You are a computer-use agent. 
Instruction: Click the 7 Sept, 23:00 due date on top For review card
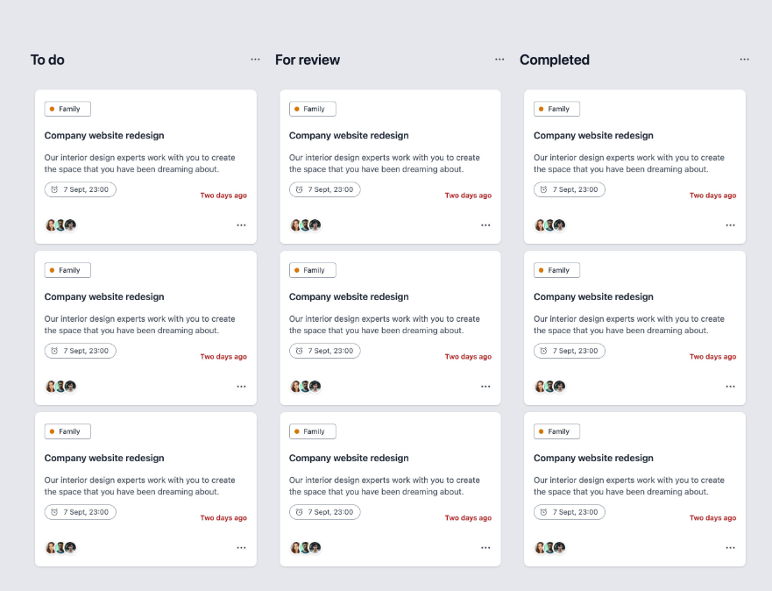click(324, 189)
